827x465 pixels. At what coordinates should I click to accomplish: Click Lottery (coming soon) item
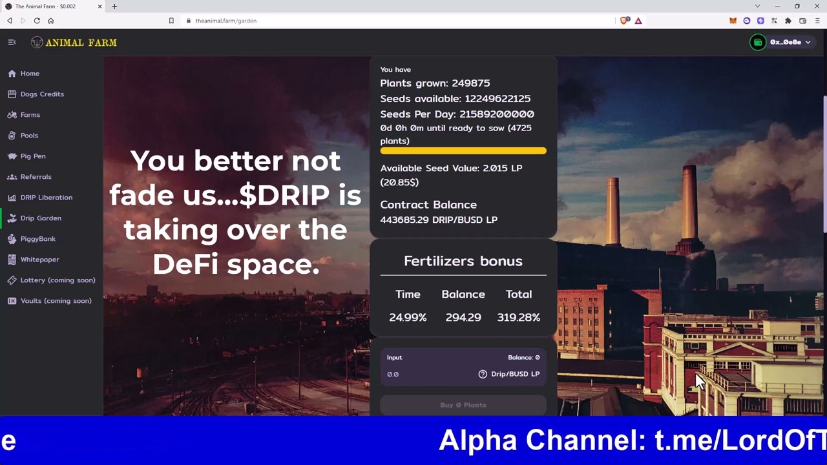tap(58, 280)
